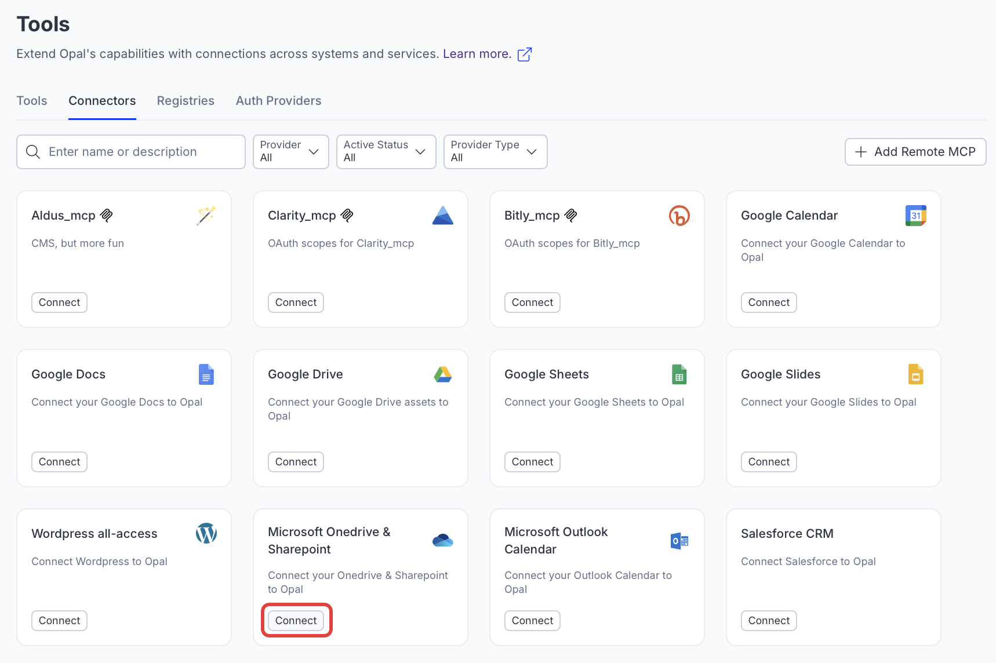This screenshot has width=996, height=663.
Task: Expand the Active Status dropdown
Action: (x=386, y=152)
